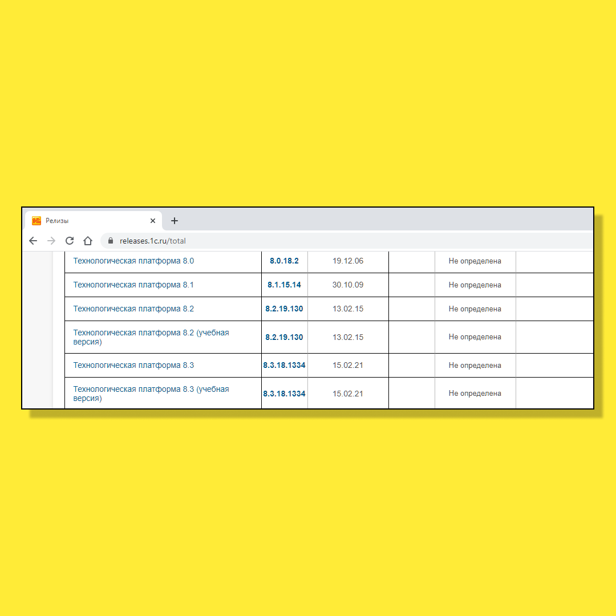Open Технологическая платформа 8.0 link
This screenshot has height=616, width=616.
click(133, 261)
